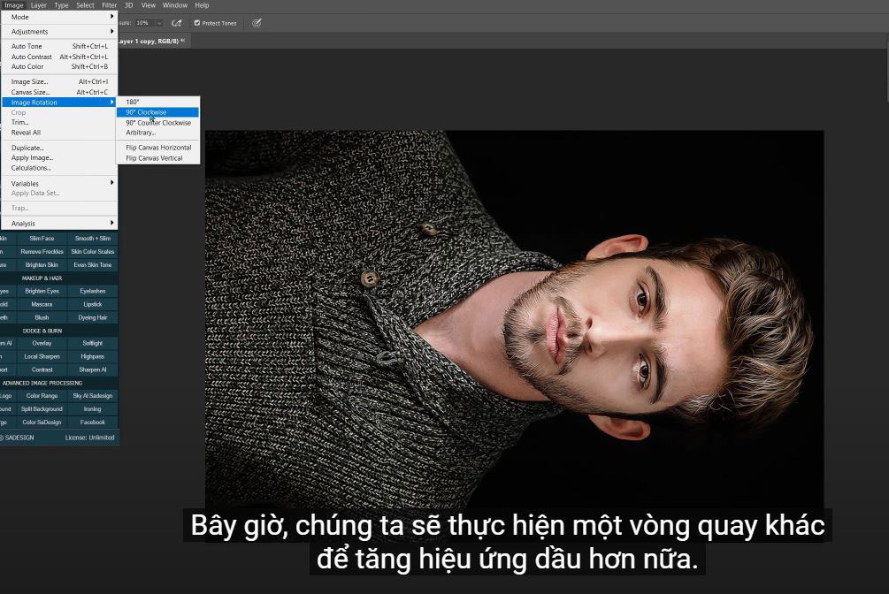Toggle the Protect Tones checkbox
Viewport: 889px width, 594px height.
tap(197, 23)
